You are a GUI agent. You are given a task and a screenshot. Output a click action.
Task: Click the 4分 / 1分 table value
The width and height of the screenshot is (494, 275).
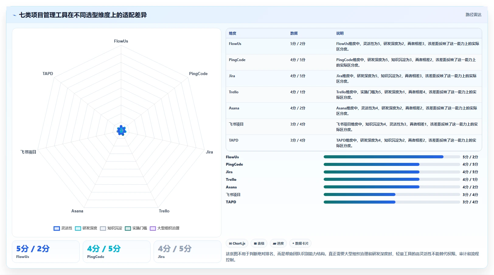(x=298, y=92)
